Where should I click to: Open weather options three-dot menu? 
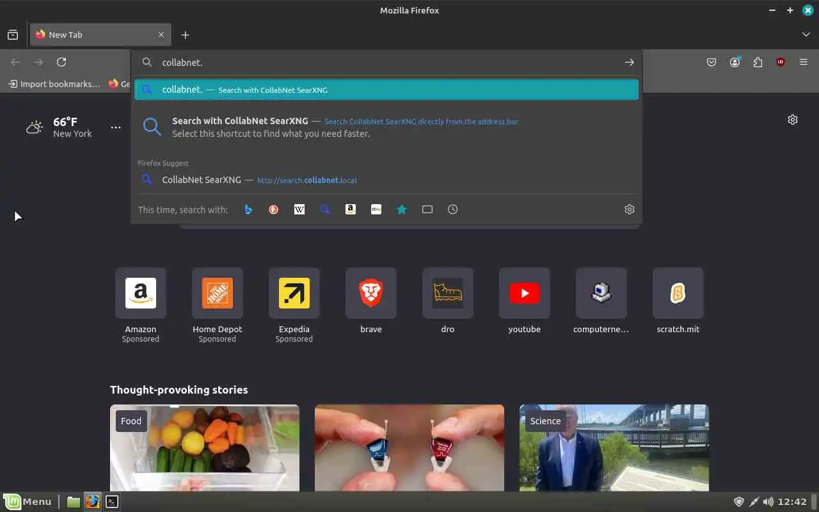tap(116, 127)
